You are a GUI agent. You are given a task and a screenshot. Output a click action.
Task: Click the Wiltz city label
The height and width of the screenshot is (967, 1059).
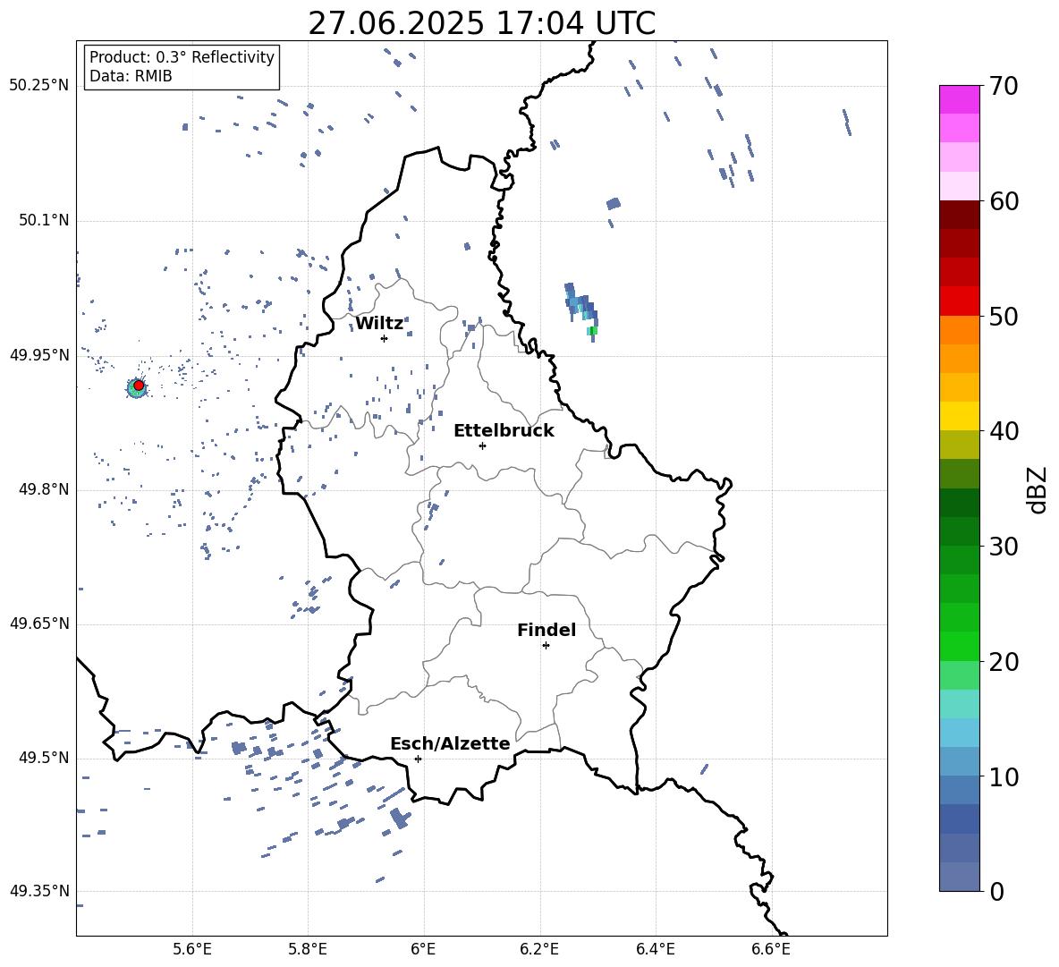point(379,324)
